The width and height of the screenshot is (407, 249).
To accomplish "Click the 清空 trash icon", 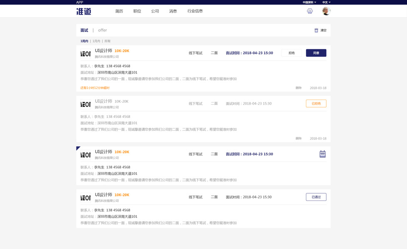I will [x=316, y=30].
